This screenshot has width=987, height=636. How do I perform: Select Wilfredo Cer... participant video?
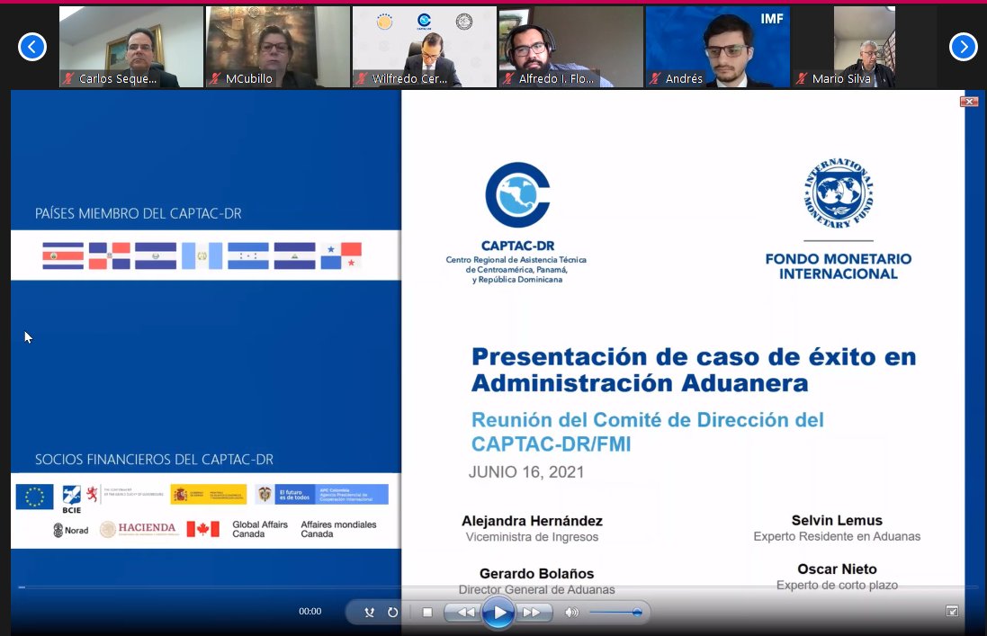coord(425,47)
